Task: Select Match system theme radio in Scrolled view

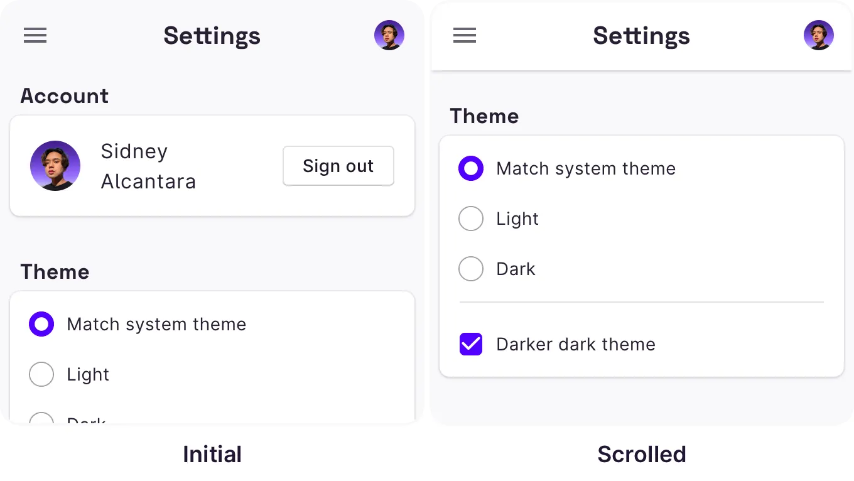Action: point(471,168)
